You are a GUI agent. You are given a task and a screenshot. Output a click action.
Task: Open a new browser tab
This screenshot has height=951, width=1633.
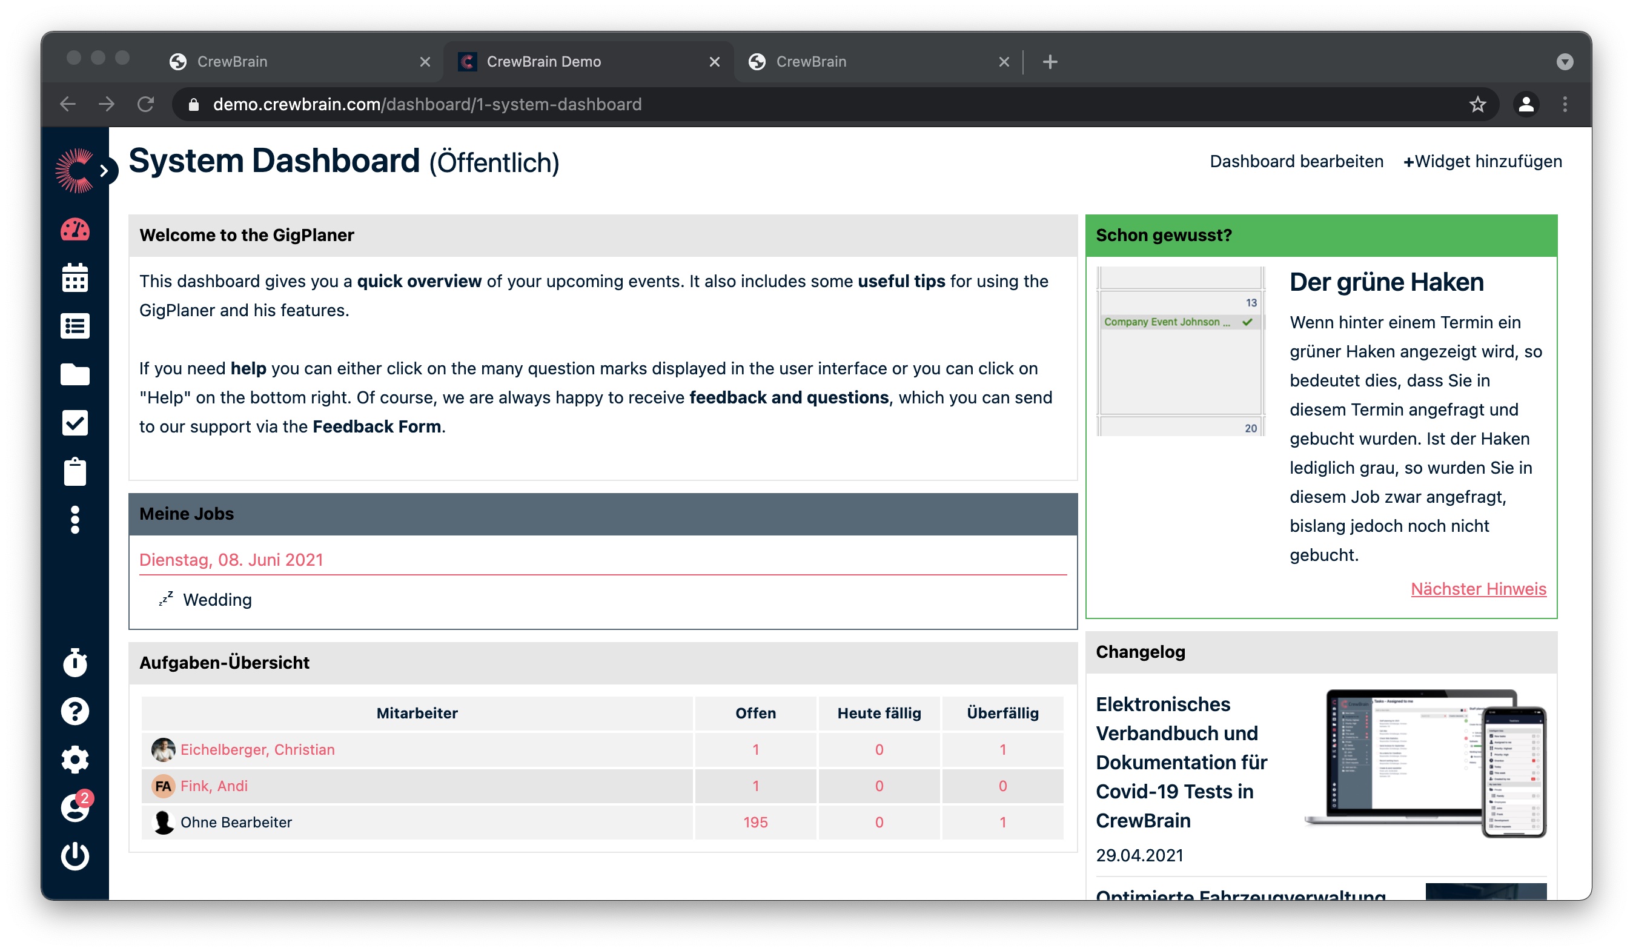click(1050, 62)
